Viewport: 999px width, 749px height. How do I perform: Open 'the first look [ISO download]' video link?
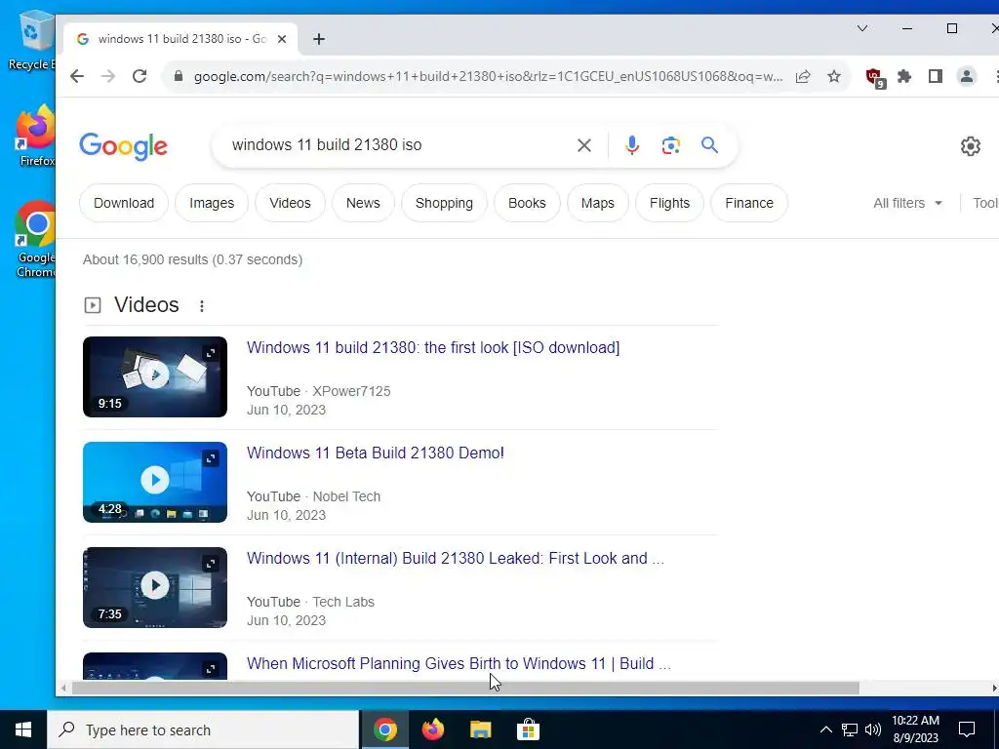433,348
